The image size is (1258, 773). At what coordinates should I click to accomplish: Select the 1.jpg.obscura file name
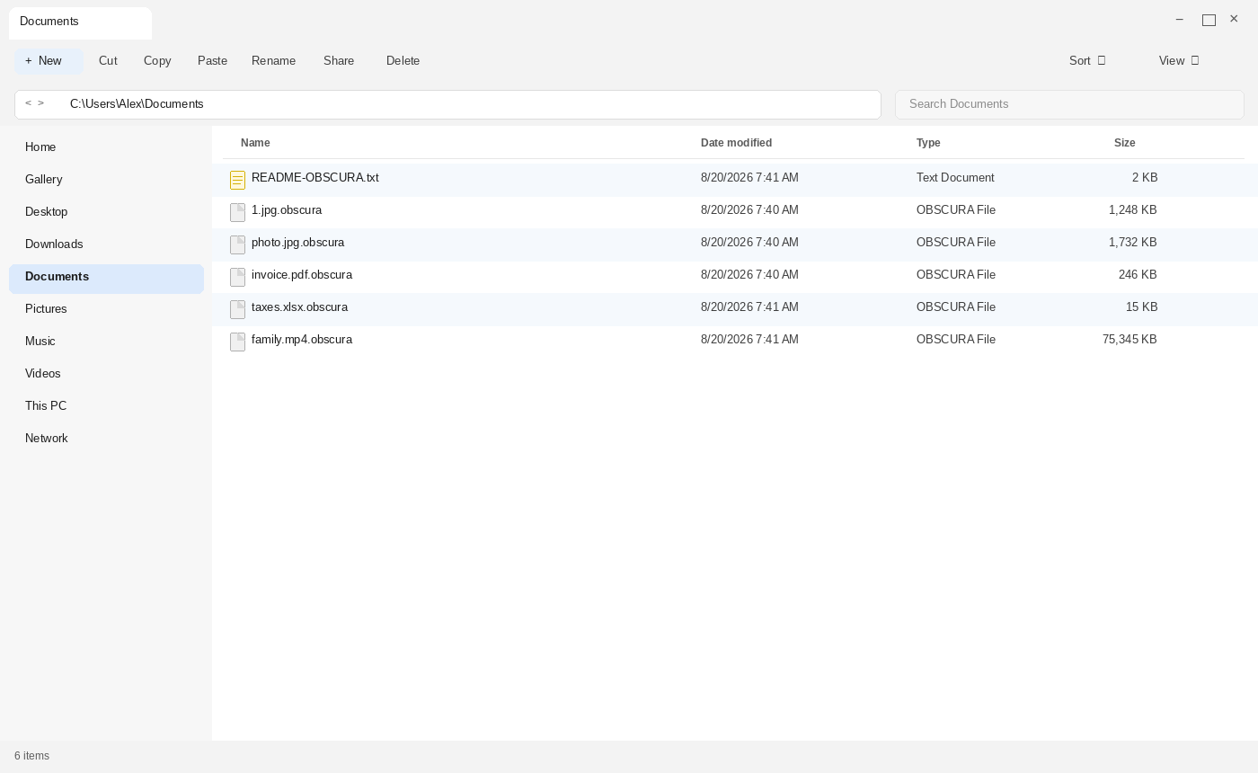point(287,210)
